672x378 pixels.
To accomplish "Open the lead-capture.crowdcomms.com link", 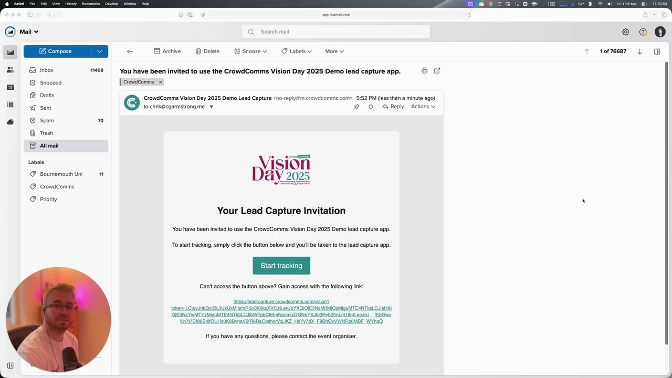I will (281, 311).
